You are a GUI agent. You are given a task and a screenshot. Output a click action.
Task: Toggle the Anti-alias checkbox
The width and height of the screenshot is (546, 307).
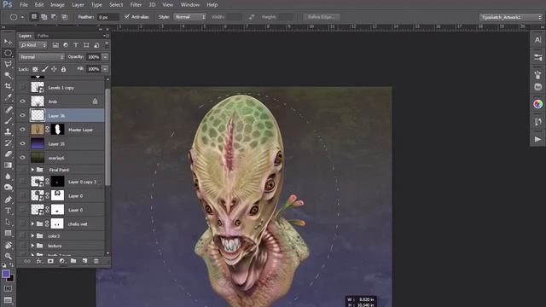(127, 16)
